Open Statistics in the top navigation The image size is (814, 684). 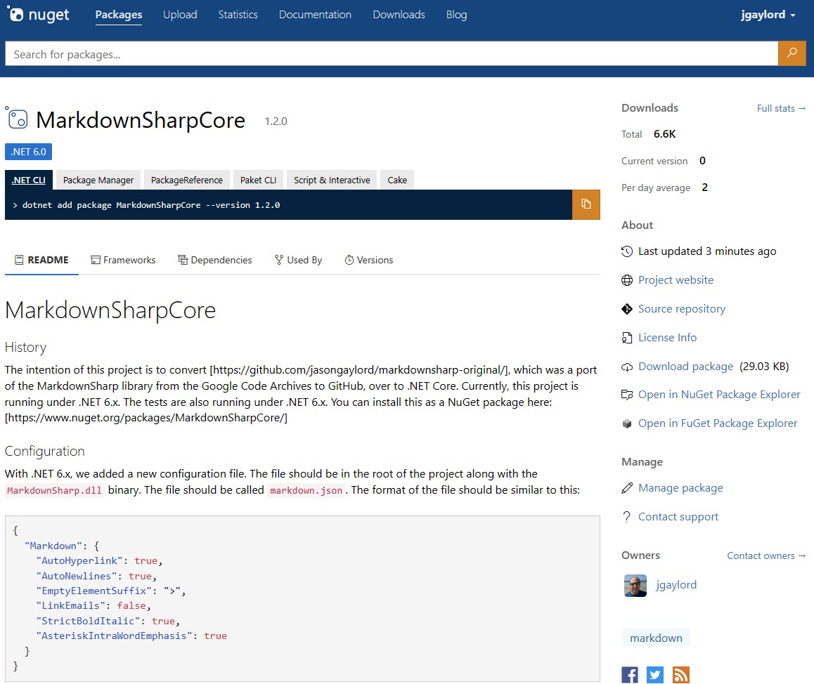pos(238,15)
